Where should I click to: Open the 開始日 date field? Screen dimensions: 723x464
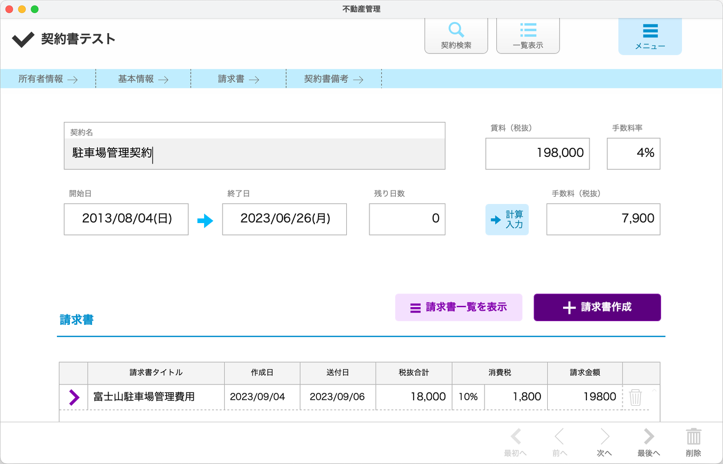(126, 219)
